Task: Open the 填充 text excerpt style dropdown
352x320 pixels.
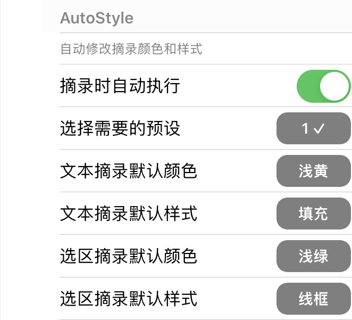Action: (x=314, y=214)
